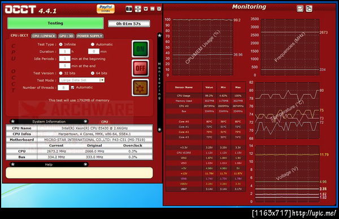The image size is (339, 219).
Task: Switch to the POWER SUPPLY tab
Action: point(89,36)
